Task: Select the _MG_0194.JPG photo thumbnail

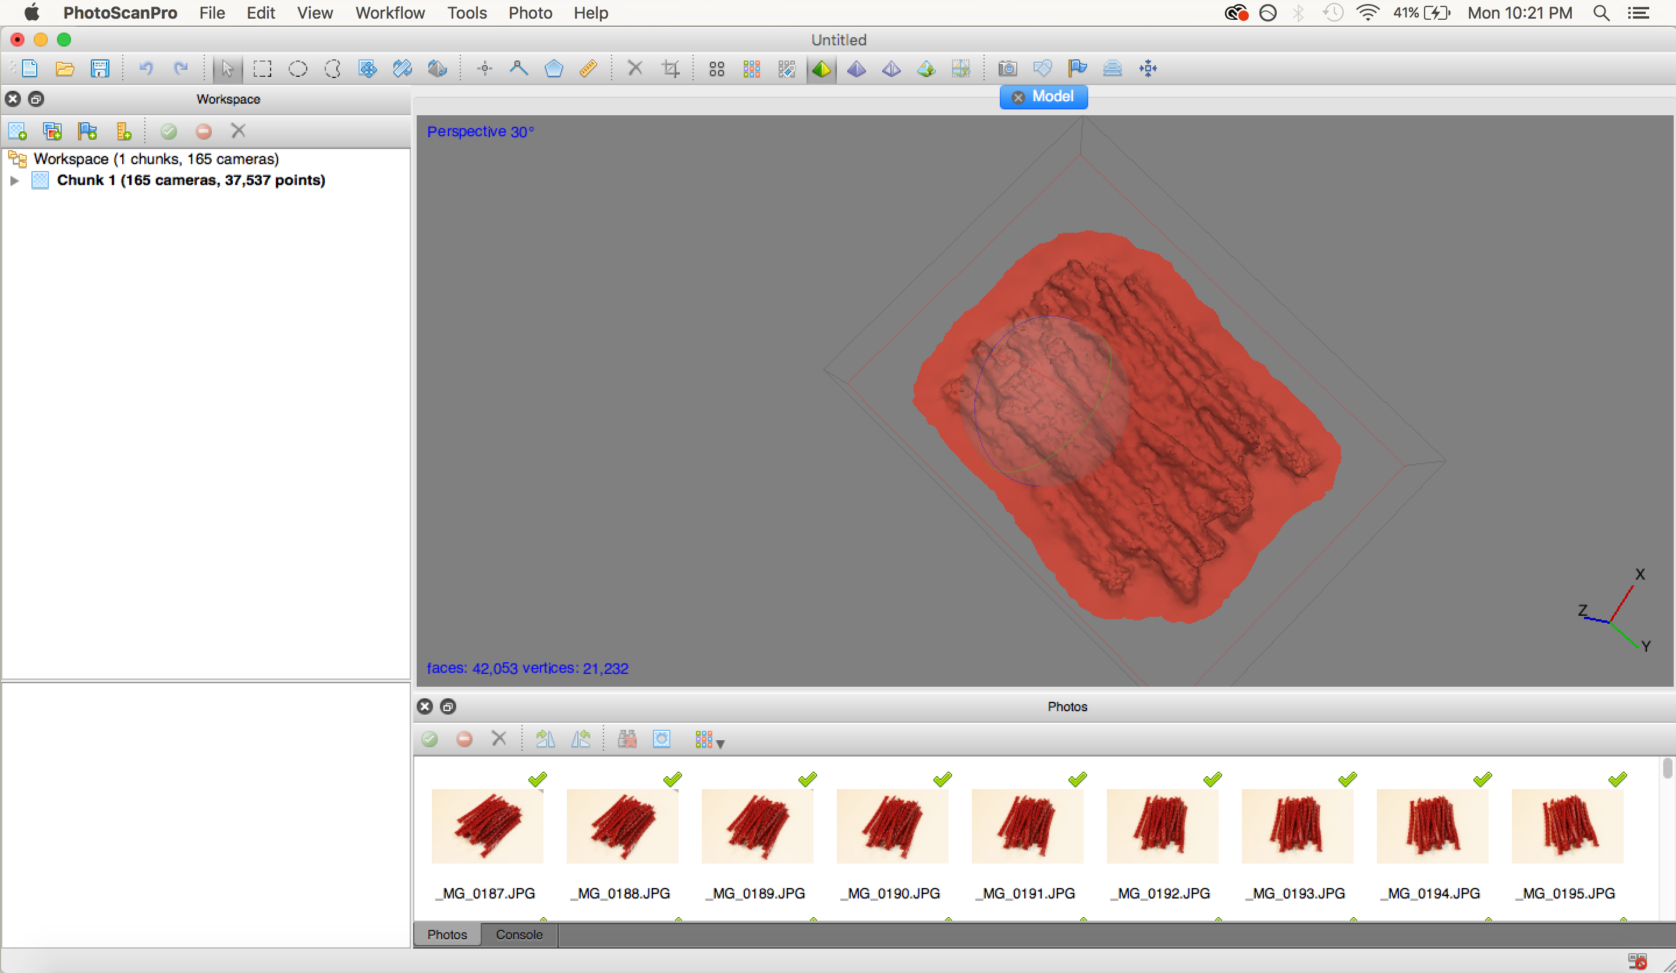Action: coord(1432,826)
